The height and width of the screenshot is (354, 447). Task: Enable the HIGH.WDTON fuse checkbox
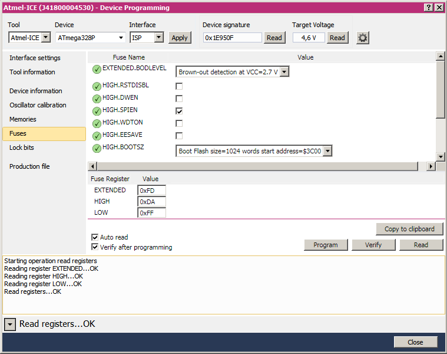[179, 123]
